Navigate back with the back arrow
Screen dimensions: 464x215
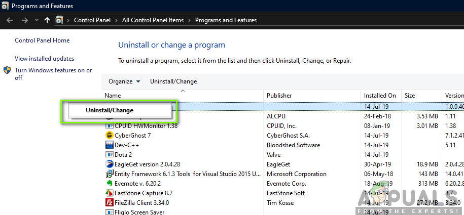click(10, 20)
